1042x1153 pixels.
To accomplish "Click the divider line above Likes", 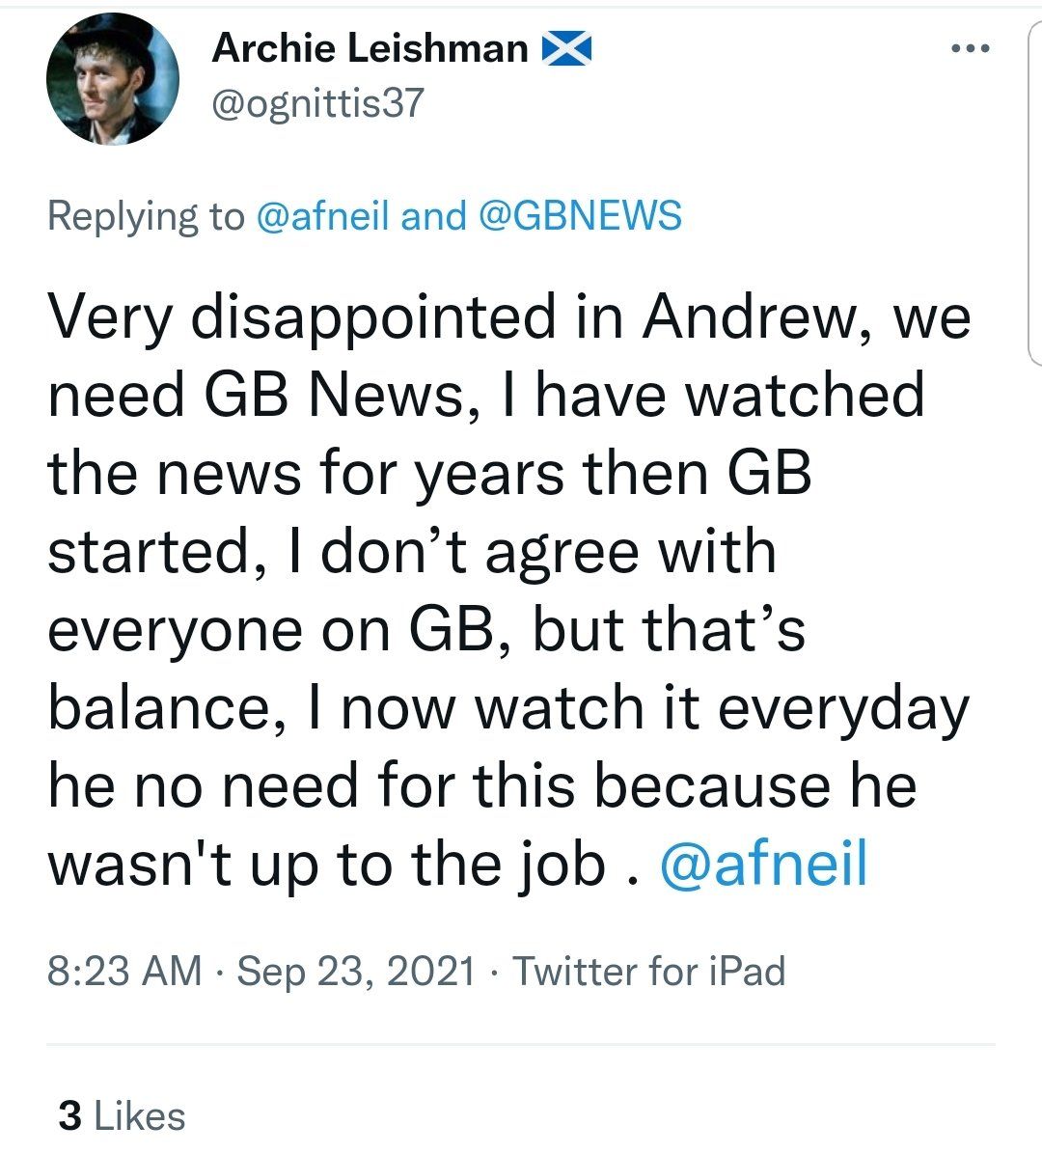I will tap(521, 1045).
